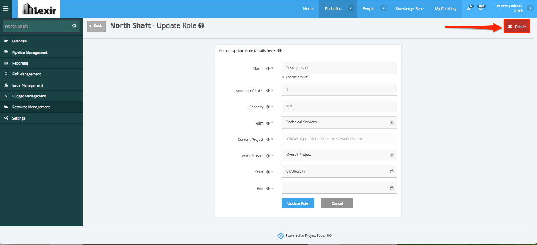Click info icon next to Name label
Viewport: 537px width, 245px height.
[268, 69]
